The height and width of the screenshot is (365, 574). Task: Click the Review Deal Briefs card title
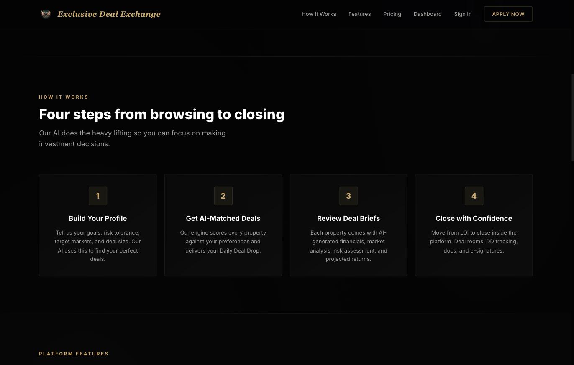point(348,218)
